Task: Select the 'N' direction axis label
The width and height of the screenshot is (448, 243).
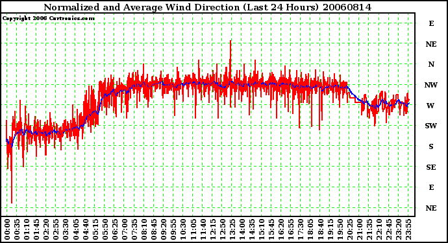Action: [431, 64]
